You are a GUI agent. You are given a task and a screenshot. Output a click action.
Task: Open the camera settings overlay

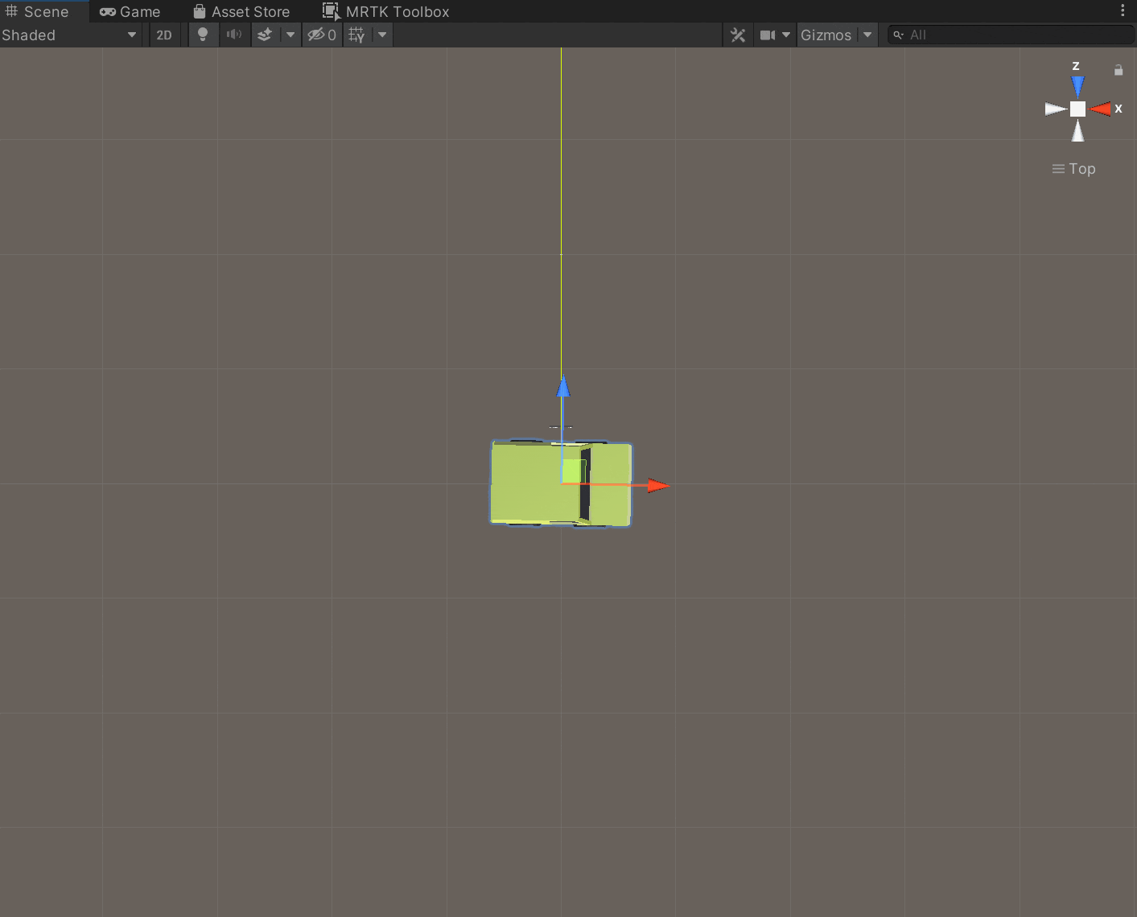click(768, 35)
